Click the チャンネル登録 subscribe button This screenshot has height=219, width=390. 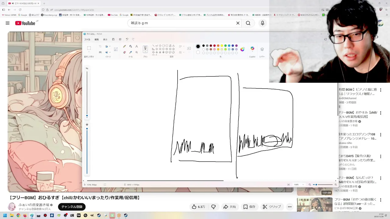72,207
